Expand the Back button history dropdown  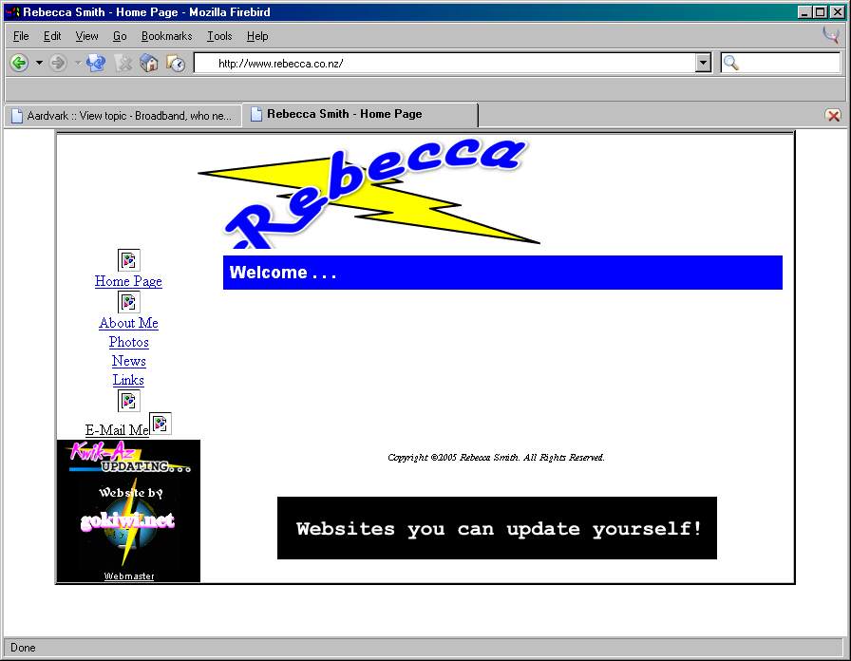click(39, 63)
